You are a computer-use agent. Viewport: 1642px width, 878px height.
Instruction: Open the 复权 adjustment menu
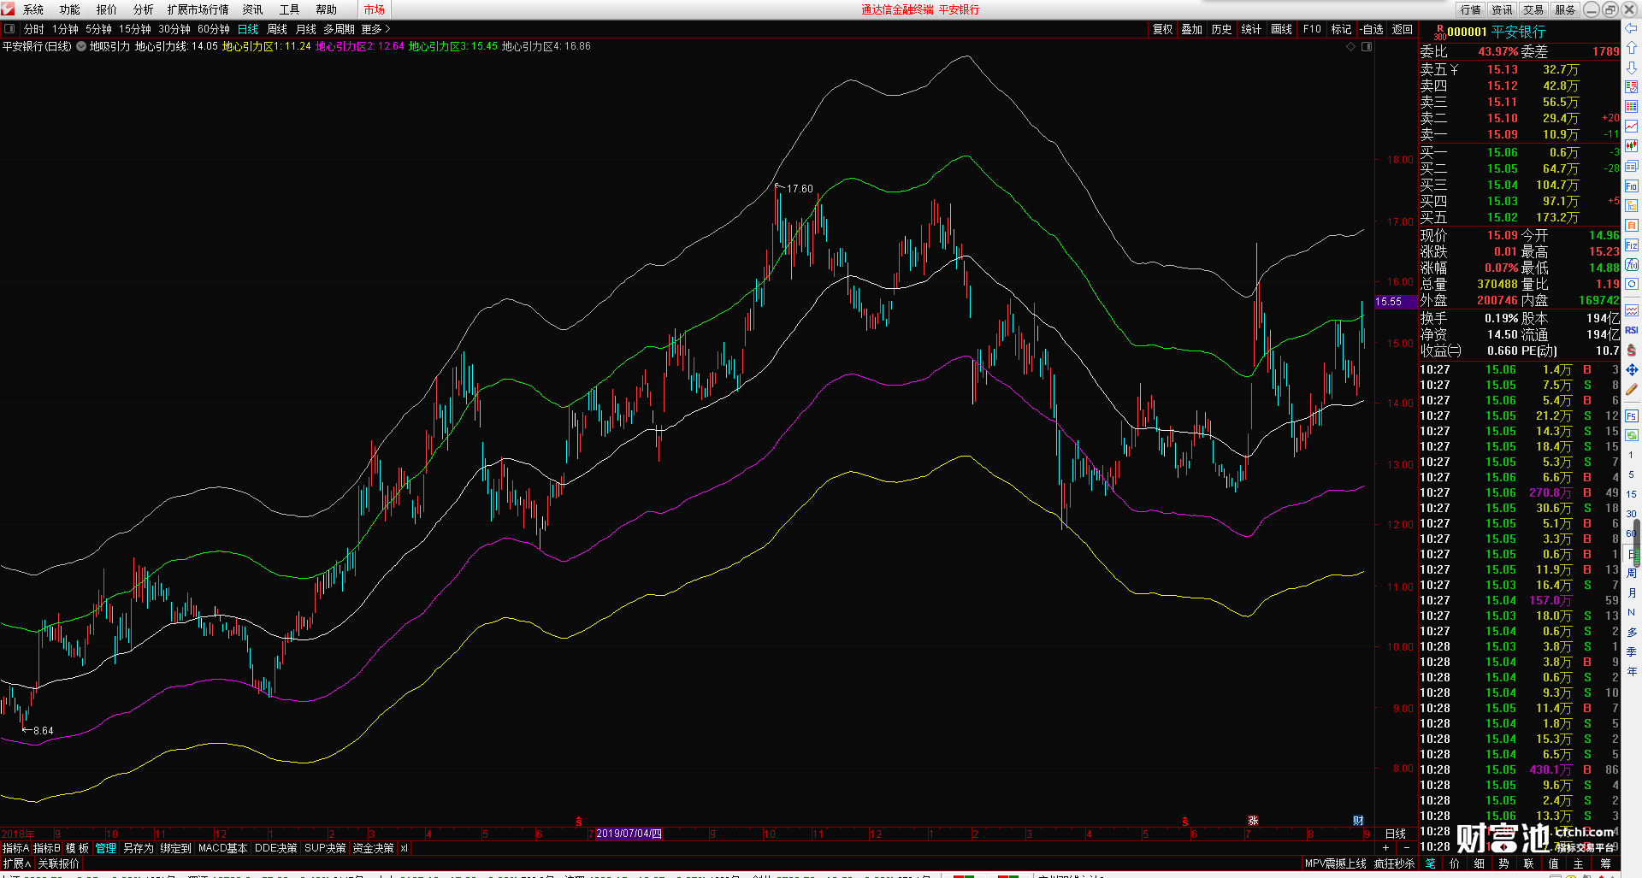coord(1163,29)
